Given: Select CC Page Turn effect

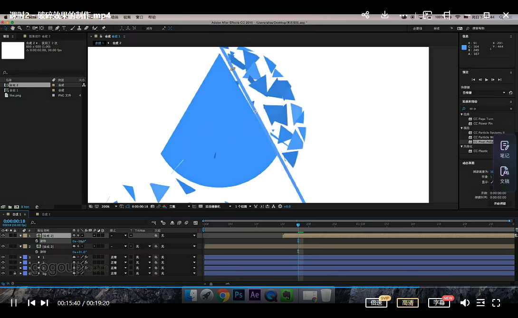Looking at the screenshot, I should [x=483, y=119].
